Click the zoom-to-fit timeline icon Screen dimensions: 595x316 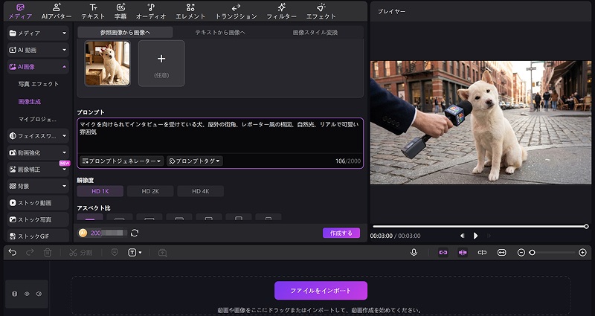[501, 252]
